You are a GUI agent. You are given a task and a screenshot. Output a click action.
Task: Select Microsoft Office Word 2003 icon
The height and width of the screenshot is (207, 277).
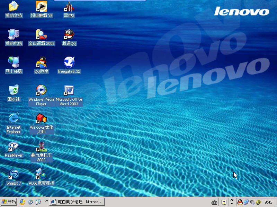[x=69, y=91]
